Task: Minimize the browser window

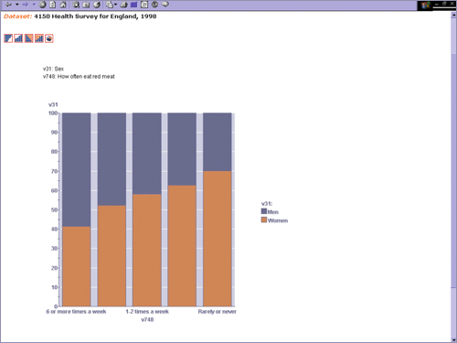Action: [x=437, y=4]
